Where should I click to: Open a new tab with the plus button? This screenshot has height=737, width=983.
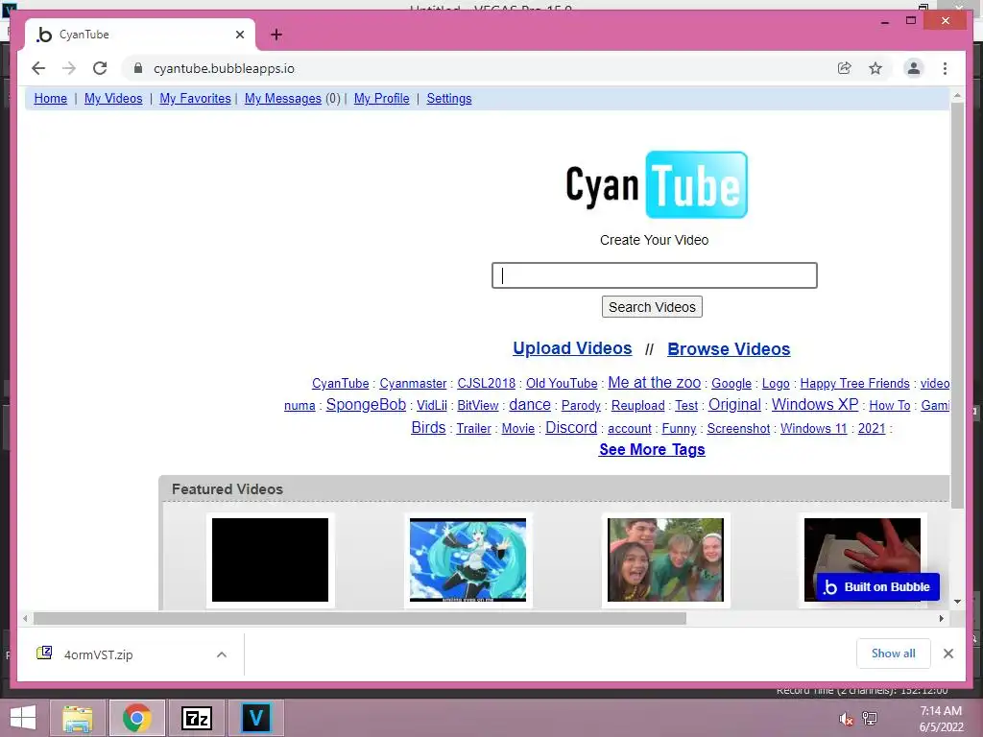pyautogui.click(x=276, y=35)
